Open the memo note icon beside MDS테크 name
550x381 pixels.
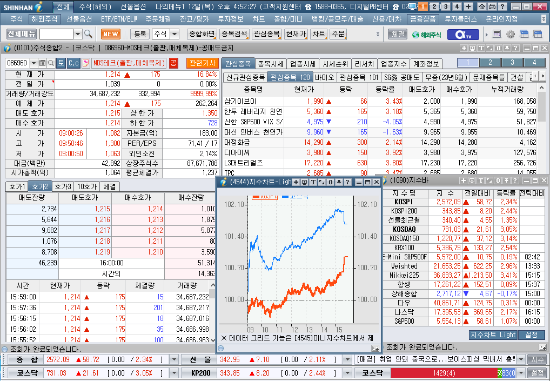86,63
